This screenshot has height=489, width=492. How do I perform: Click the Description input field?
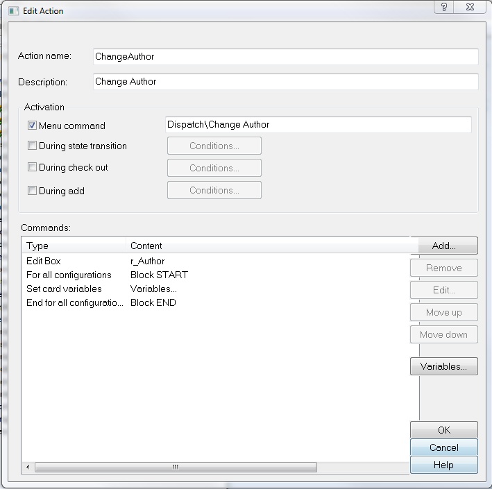(285, 82)
